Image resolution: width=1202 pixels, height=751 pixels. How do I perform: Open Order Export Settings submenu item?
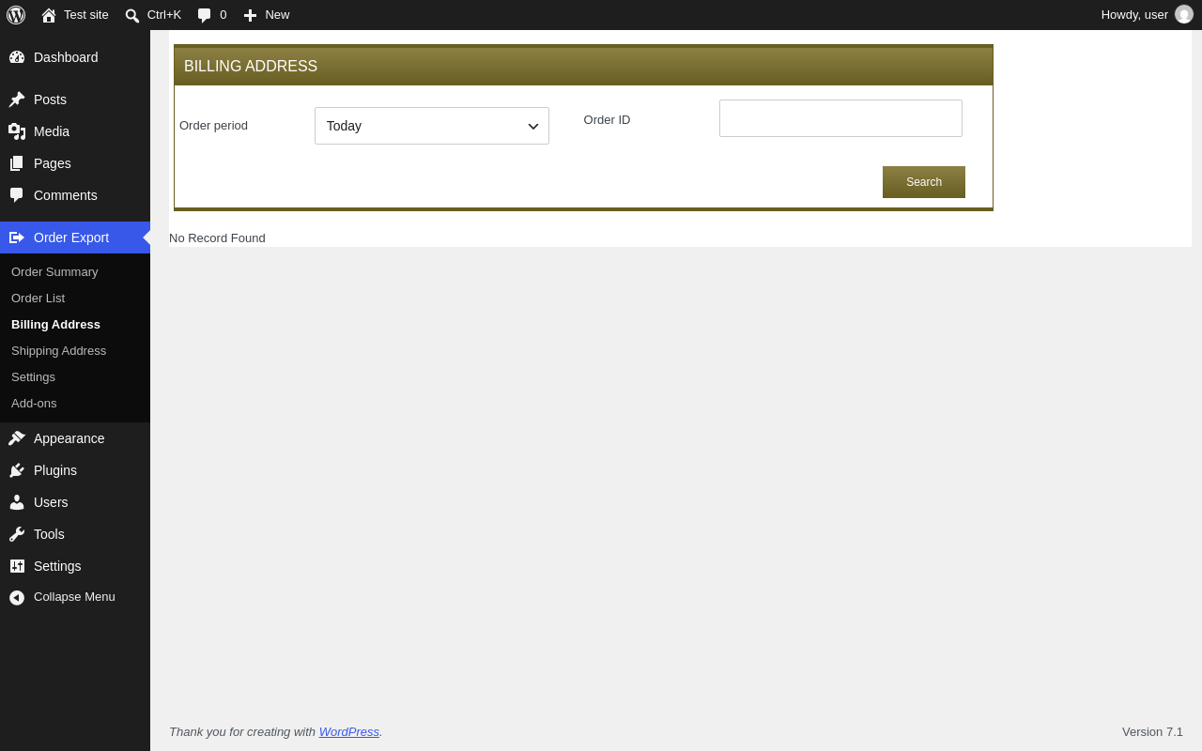[x=33, y=377]
